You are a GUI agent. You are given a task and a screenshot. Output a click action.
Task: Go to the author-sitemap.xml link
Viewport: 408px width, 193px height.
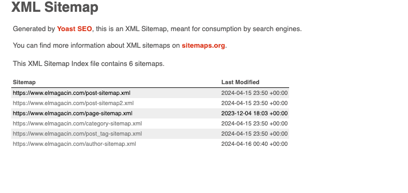[x=74, y=144]
